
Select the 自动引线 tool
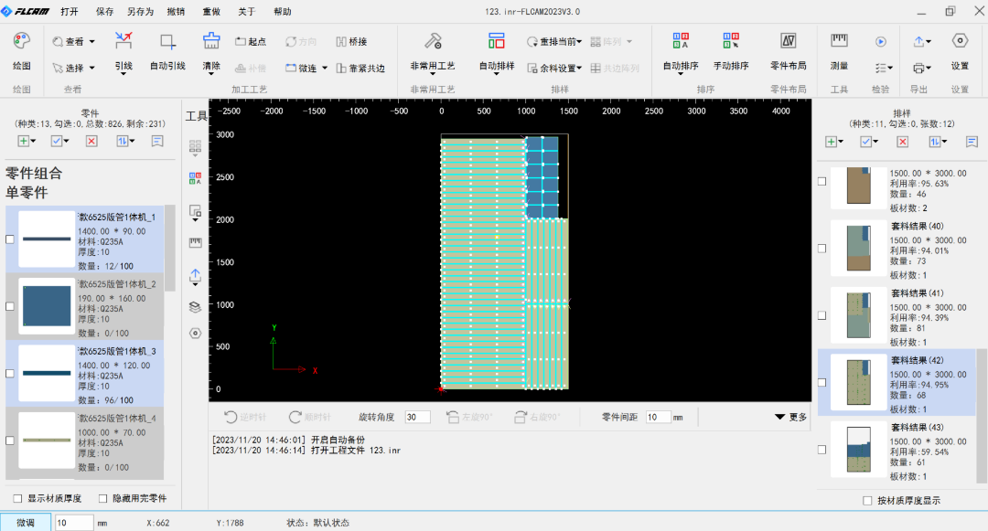[167, 50]
